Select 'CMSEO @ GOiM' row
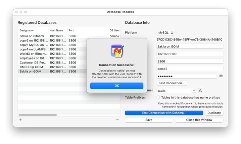 [x=52, y=67]
